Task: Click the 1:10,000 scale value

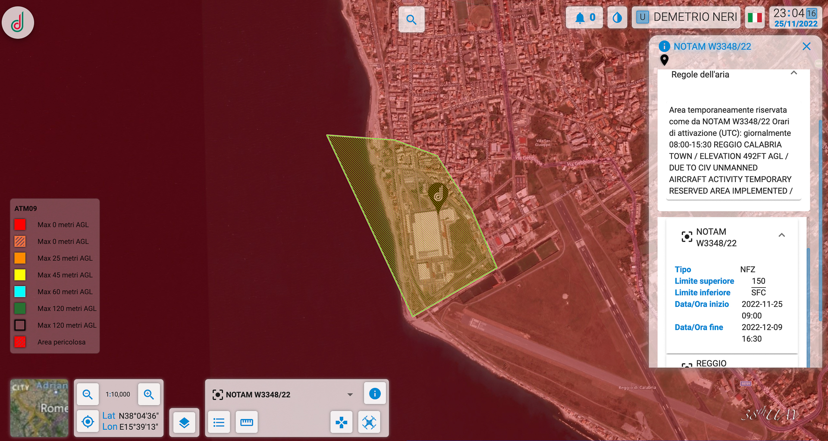Action: pyautogui.click(x=118, y=394)
